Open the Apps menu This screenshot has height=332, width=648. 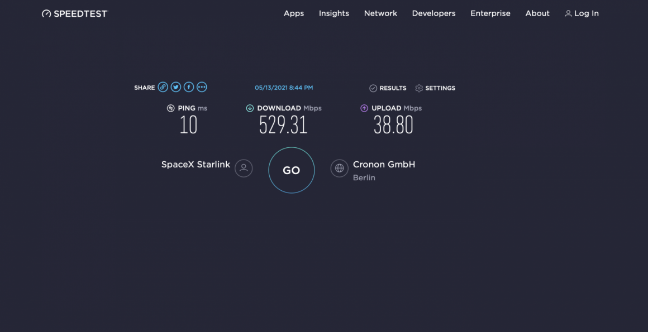tap(294, 13)
